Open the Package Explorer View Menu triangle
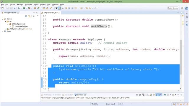Image resolution: width=189 pixels, height=106 pixels. [38, 16]
